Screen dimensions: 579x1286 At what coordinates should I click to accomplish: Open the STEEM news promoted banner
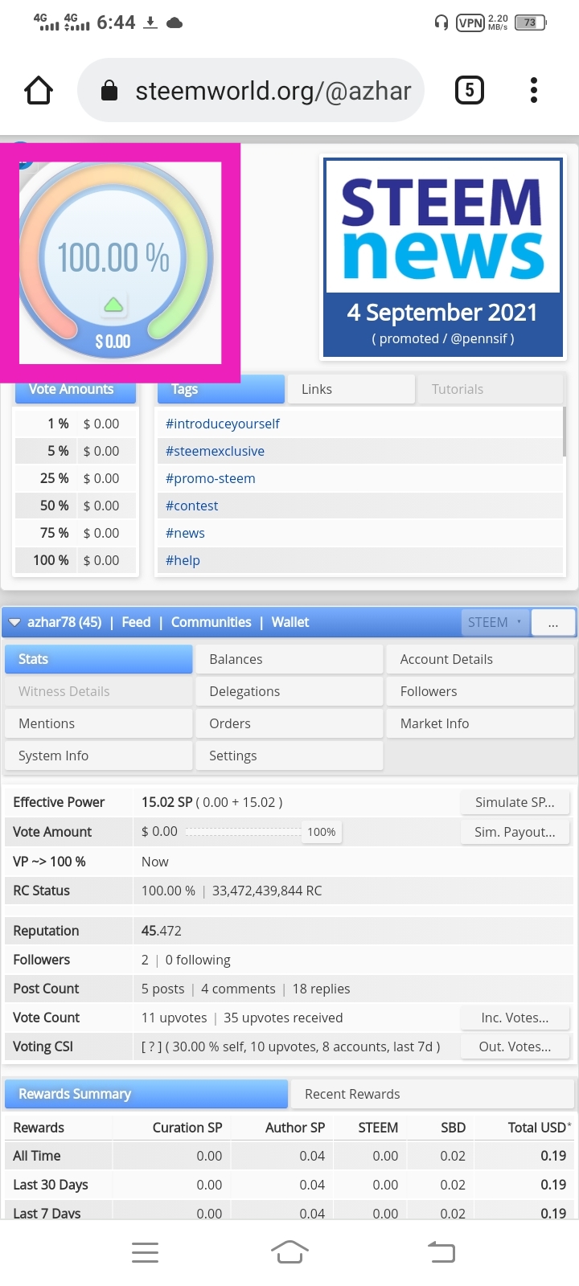(x=443, y=257)
